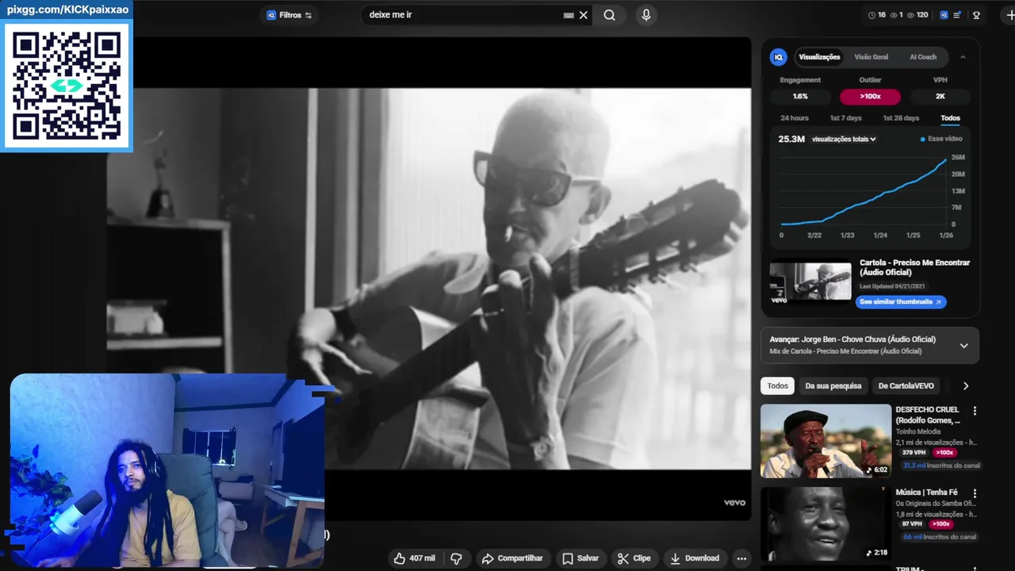Open the 'Música | Tenha Fé' thumbnail
1015x571 pixels.
pyautogui.click(x=826, y=524)
